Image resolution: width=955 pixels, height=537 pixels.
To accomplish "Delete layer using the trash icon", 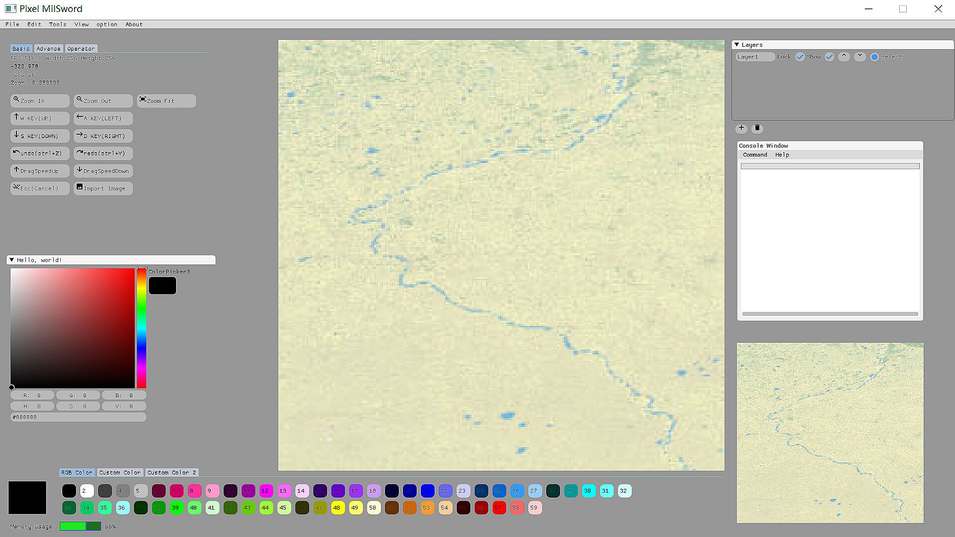I will 757,128.
